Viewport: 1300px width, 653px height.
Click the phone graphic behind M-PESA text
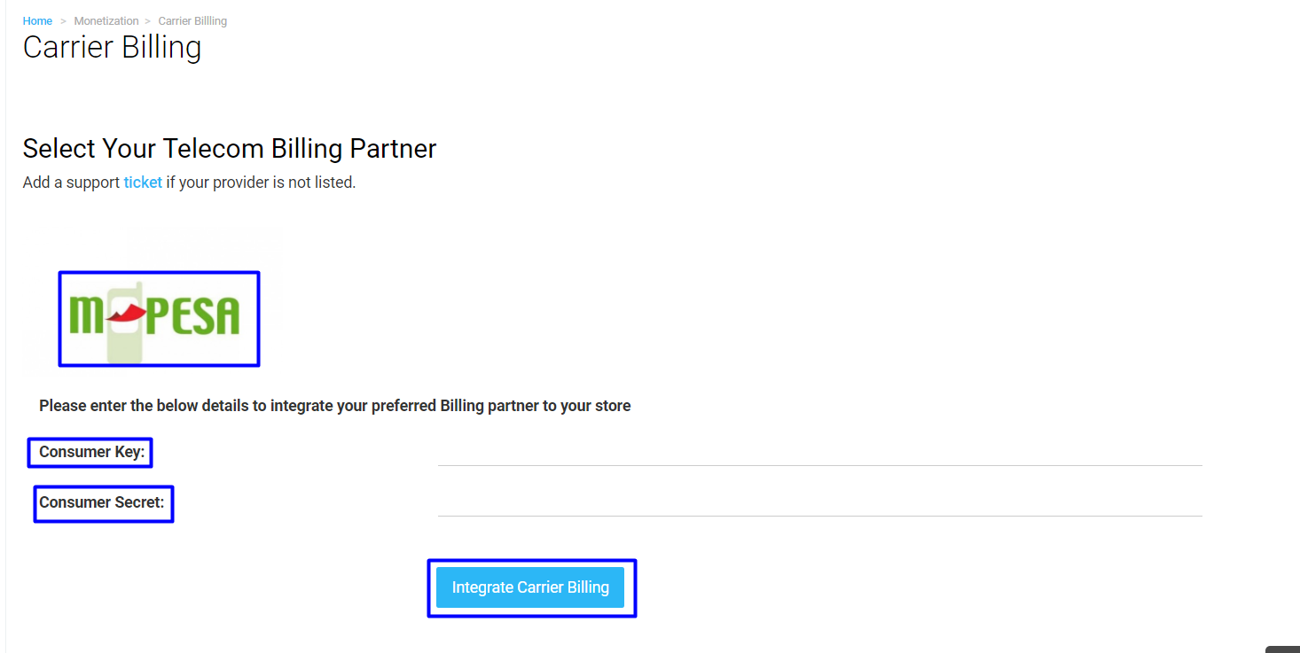click(125, 323)
